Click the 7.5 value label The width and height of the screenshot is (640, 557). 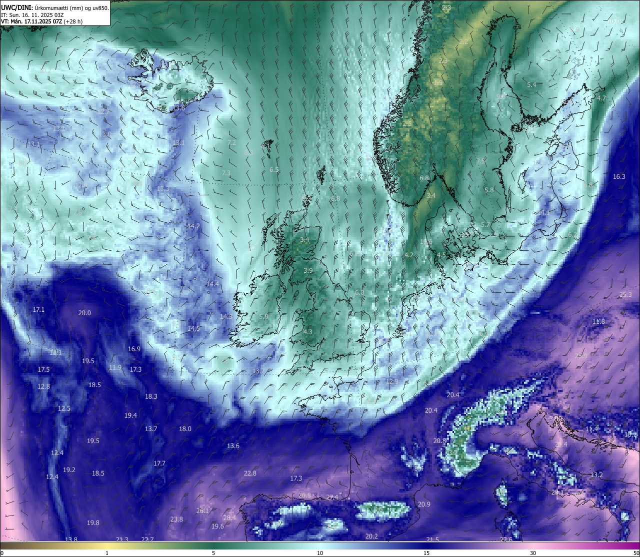pos(480,161)
